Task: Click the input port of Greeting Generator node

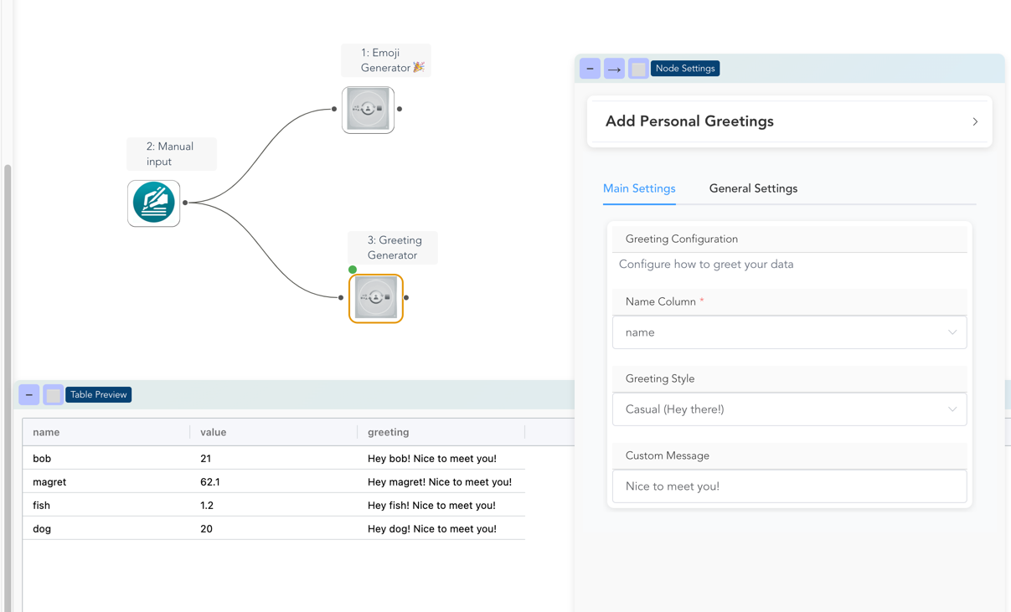Action: (341, 297)
